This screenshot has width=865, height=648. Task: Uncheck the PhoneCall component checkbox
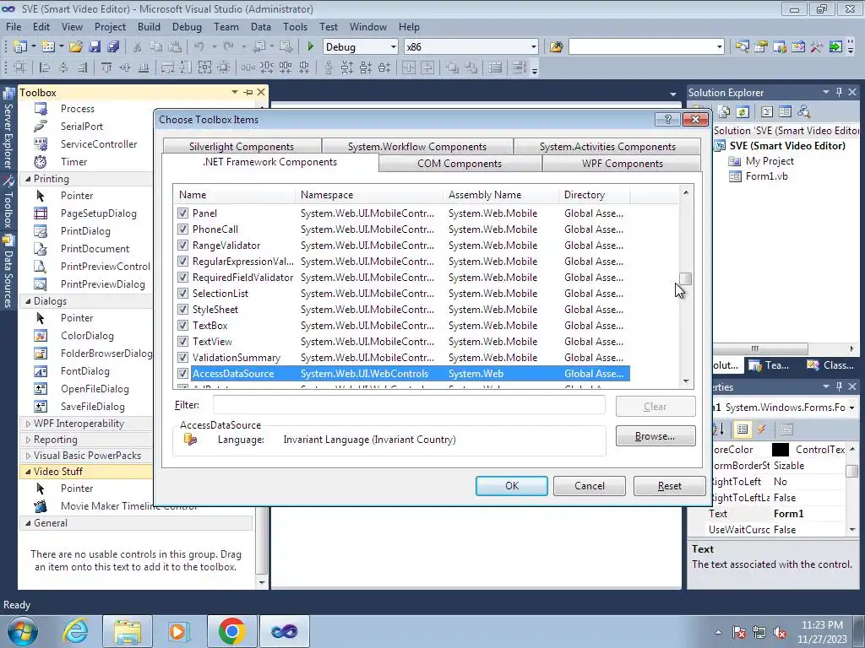[x=182, y=229]
